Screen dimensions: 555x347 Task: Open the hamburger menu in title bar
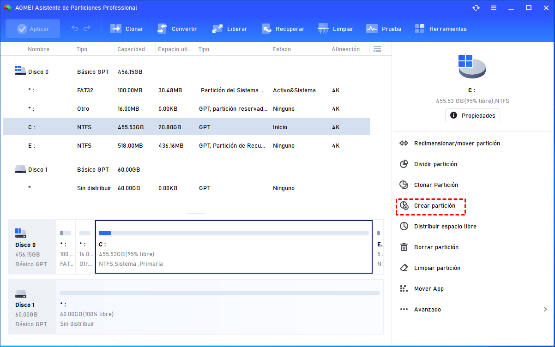(x=494, y=8)
